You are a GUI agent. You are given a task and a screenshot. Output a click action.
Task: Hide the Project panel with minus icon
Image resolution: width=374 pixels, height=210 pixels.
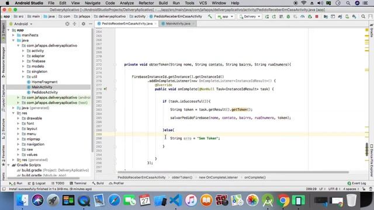91,24
